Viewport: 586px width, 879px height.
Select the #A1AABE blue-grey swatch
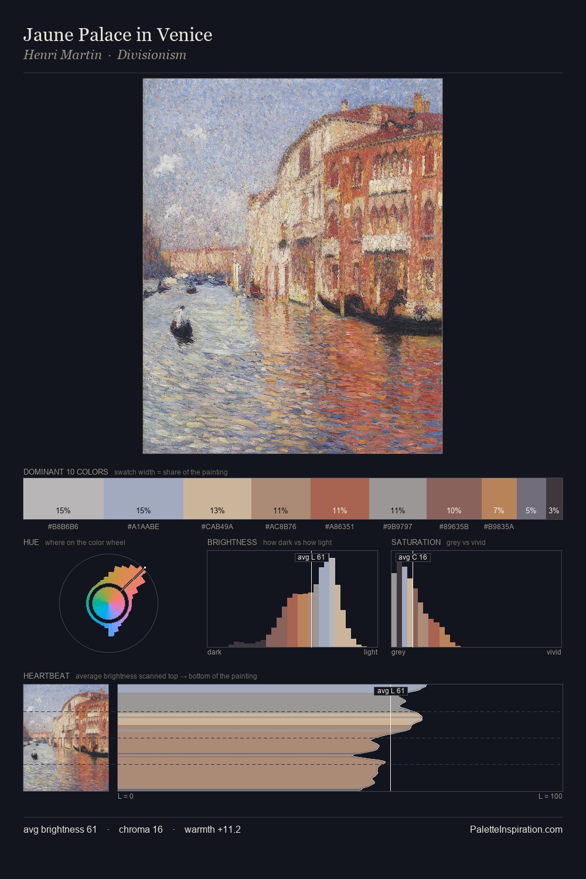(x=144, y=499)
